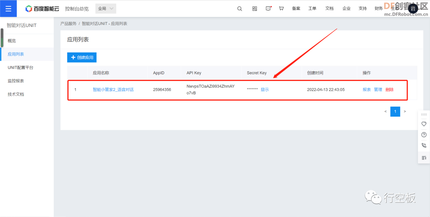Click the feedback heart icon on floating panel
430x217 pixels.
point(424,124)
